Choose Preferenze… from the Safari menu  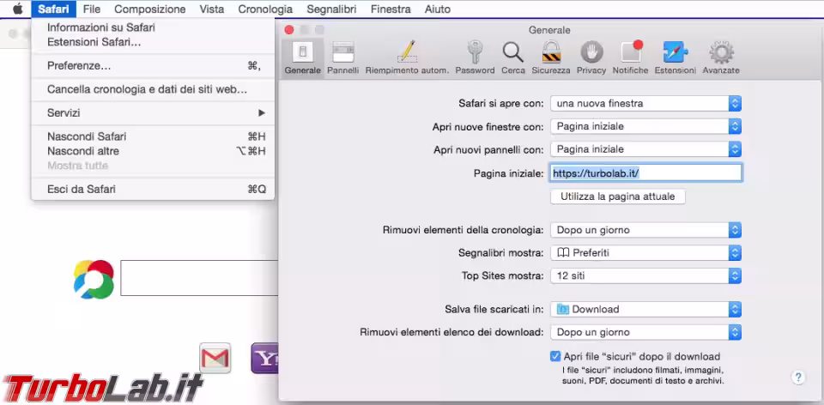(x=79, y=65)
